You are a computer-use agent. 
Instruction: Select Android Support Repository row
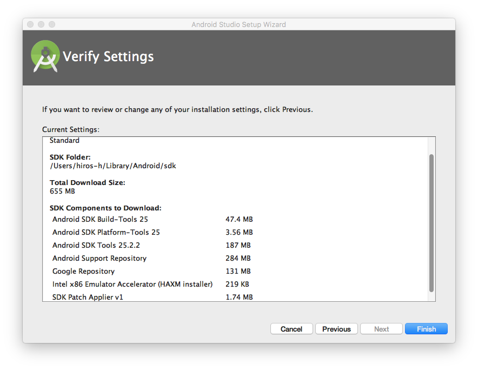[152, 258]
